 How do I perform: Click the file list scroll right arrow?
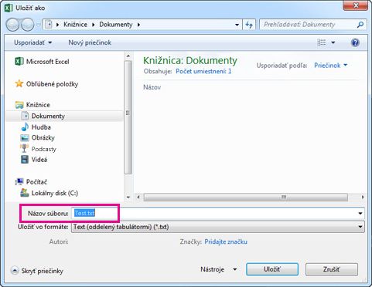363,198
